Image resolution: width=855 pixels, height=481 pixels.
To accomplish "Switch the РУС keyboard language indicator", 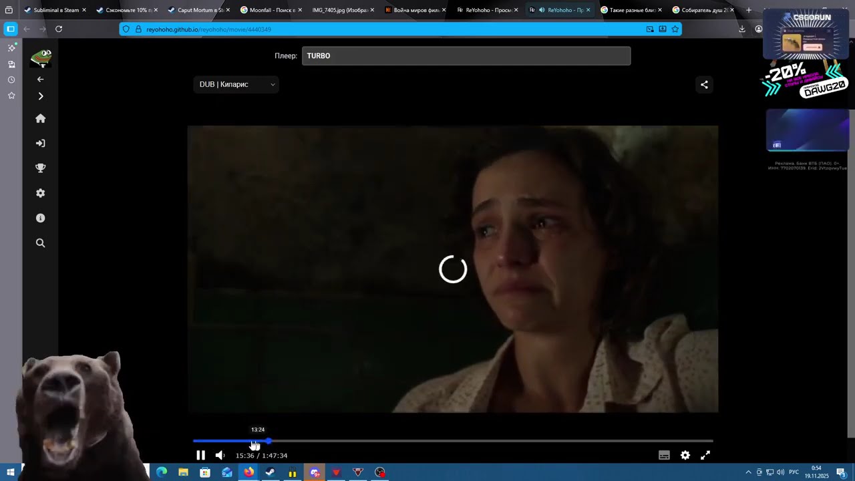I will pos(794,472).
